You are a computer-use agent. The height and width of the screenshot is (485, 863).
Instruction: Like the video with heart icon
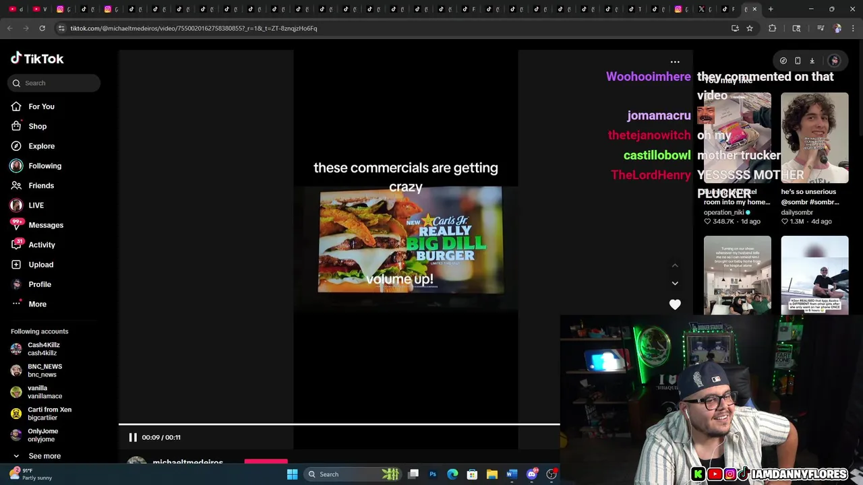(675, 304)
